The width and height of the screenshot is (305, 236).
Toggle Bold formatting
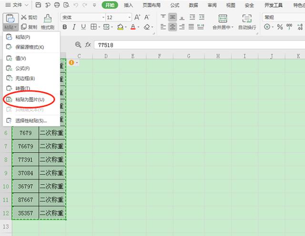point(65,27)
